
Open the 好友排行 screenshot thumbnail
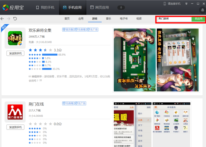(x=178, y=60)
